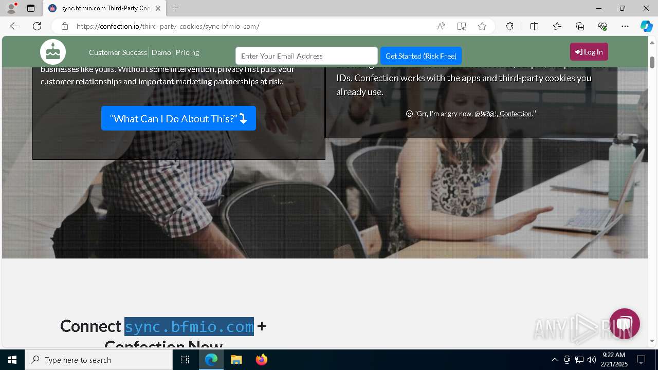Viewport: 658px width, 370px height.
Task: Open the Windows Start menu
Action: coord(12,360)
